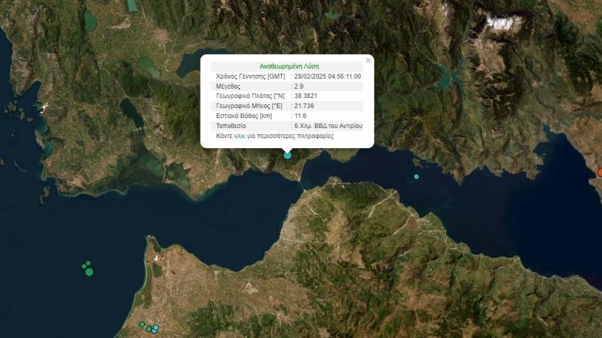
Task: Click the location text '6 Χλμ. ΒΒΔ του Αντιρίου'
Action: pyautogui.click(x=328, y=125)
